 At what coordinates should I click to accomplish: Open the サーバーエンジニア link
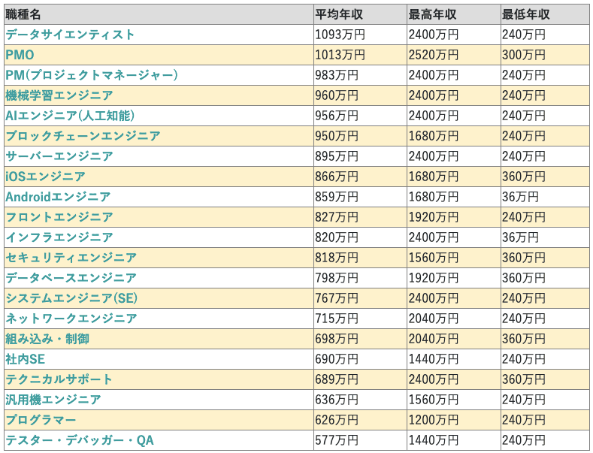click(x=59, y=156)
